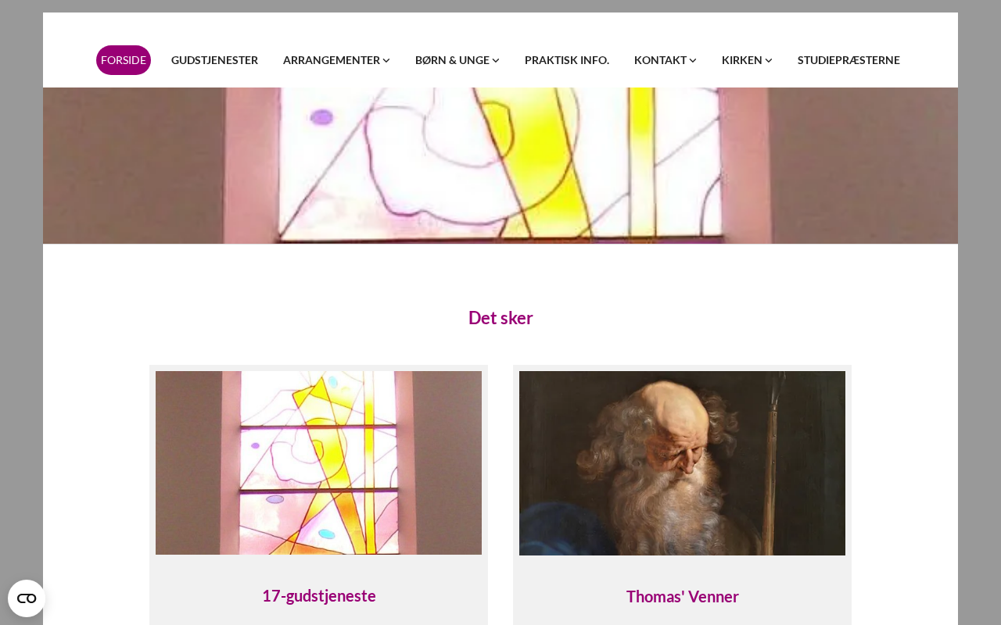Expand the BØRN & UNGE chevron
This screenshot has width=1001, height=625.
(x=496, y=60)
